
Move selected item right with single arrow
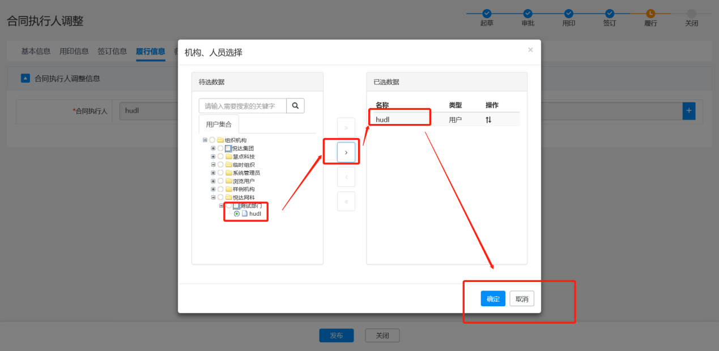click(346, 152)
